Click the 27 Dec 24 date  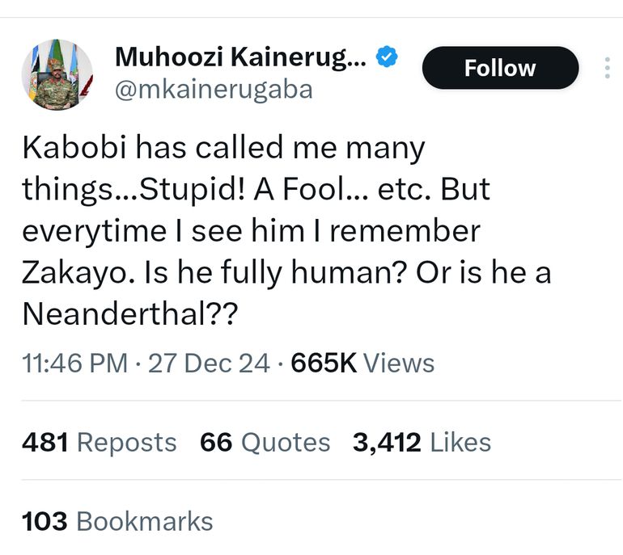(209, 363)
